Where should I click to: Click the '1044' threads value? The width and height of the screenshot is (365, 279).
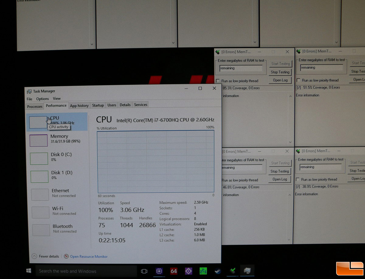point(127,225)
